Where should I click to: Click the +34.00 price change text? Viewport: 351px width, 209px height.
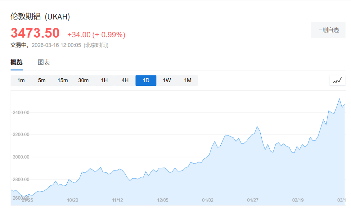(79, 35)
